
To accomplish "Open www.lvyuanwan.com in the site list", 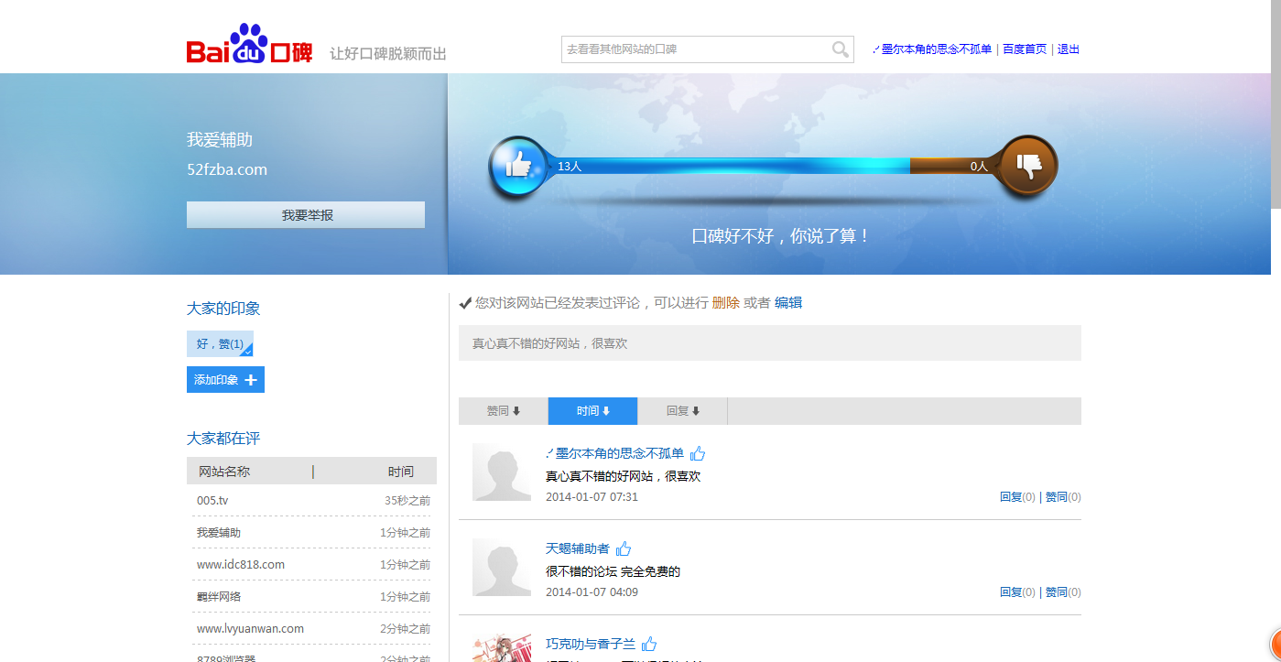I will tap(250, 629).
